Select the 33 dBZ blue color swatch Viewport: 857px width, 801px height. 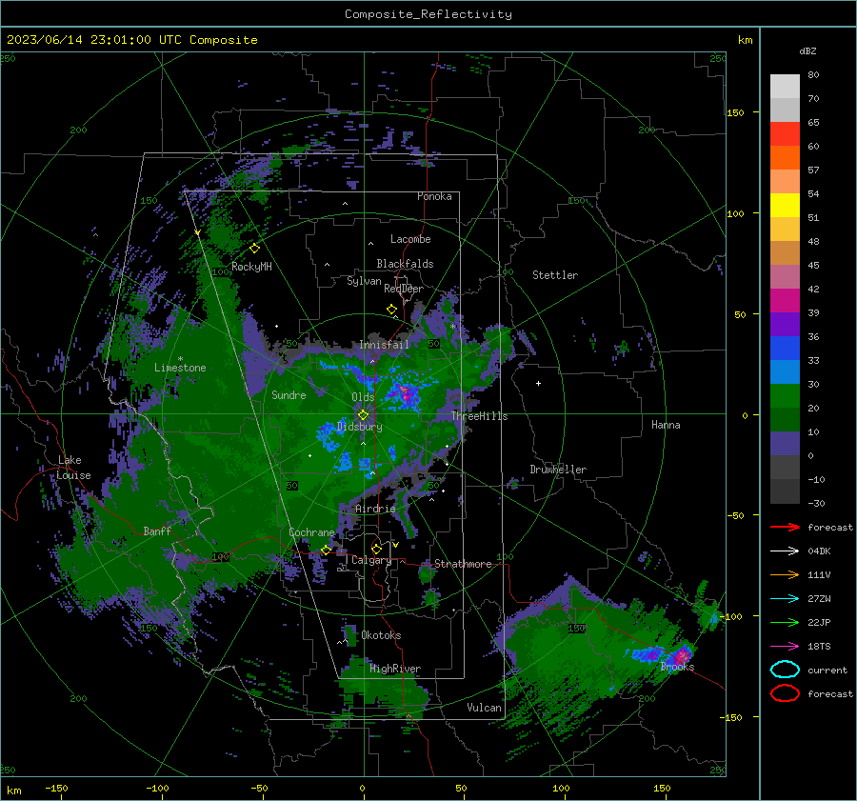click(x=785, y=349)
